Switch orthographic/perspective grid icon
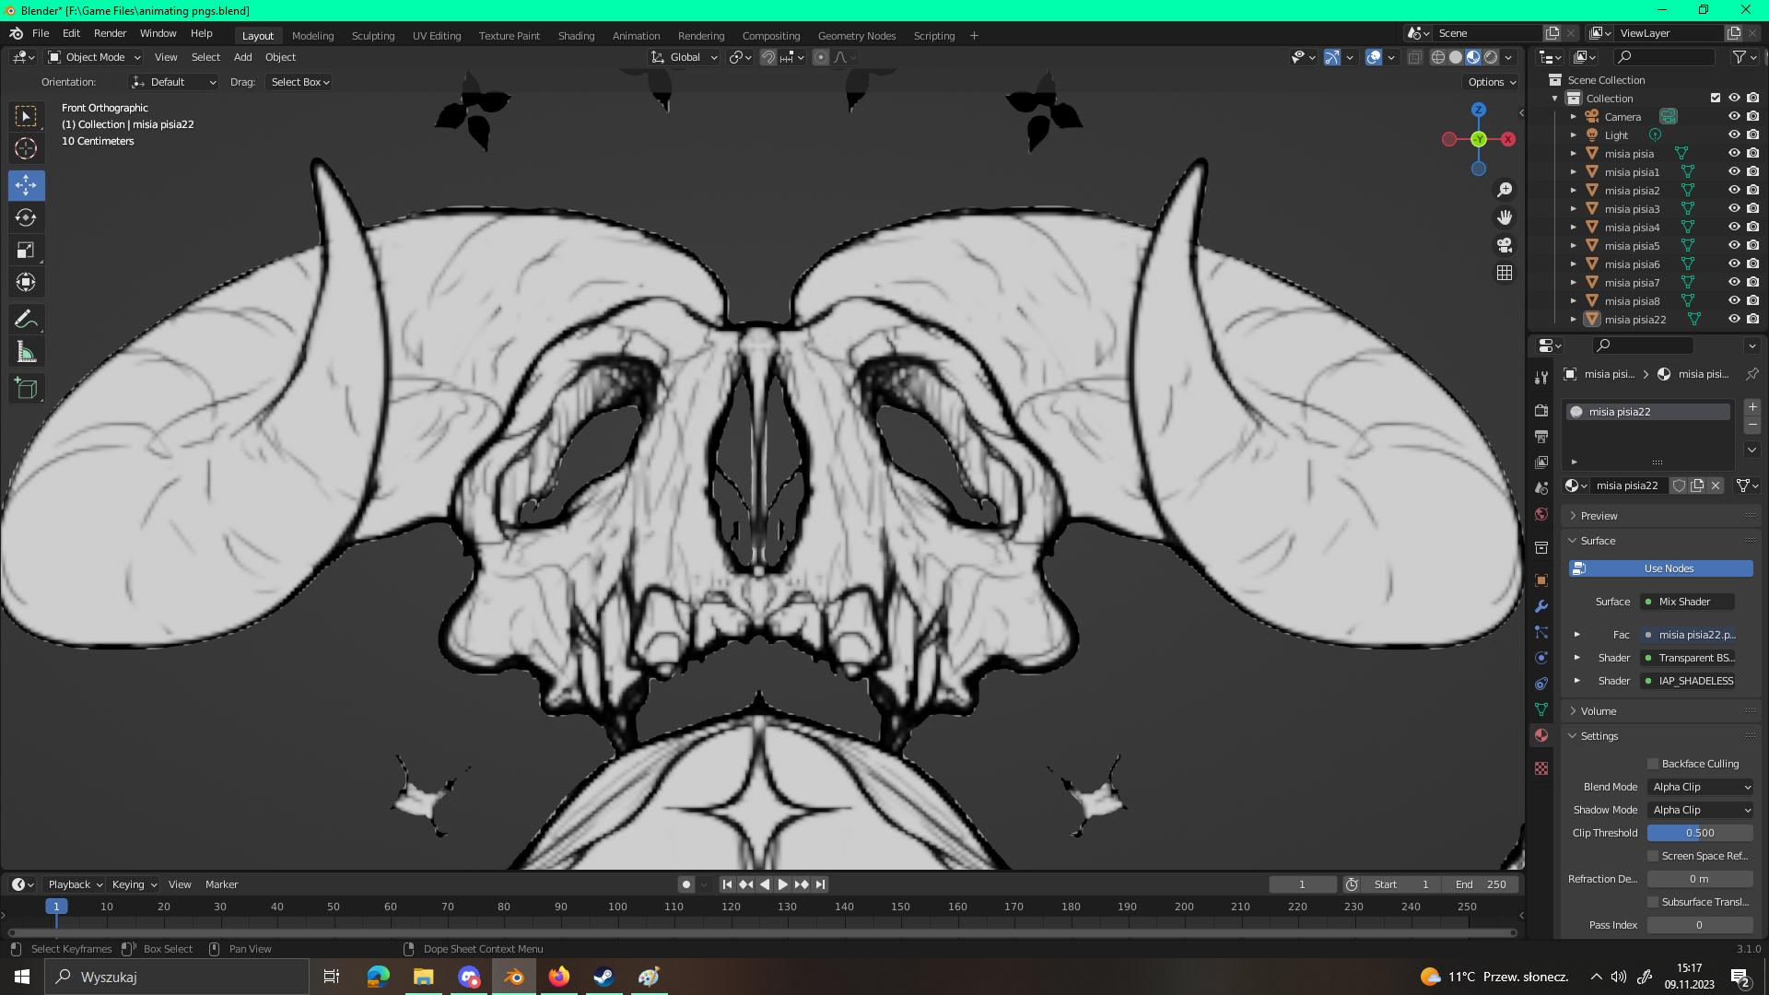This screenshot has width=1769, height=995. [1505, 273]
